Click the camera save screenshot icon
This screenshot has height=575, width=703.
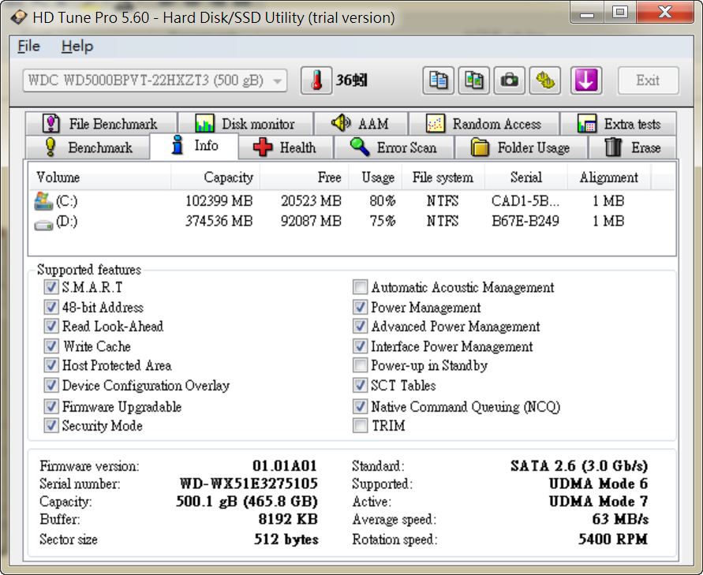509,80
